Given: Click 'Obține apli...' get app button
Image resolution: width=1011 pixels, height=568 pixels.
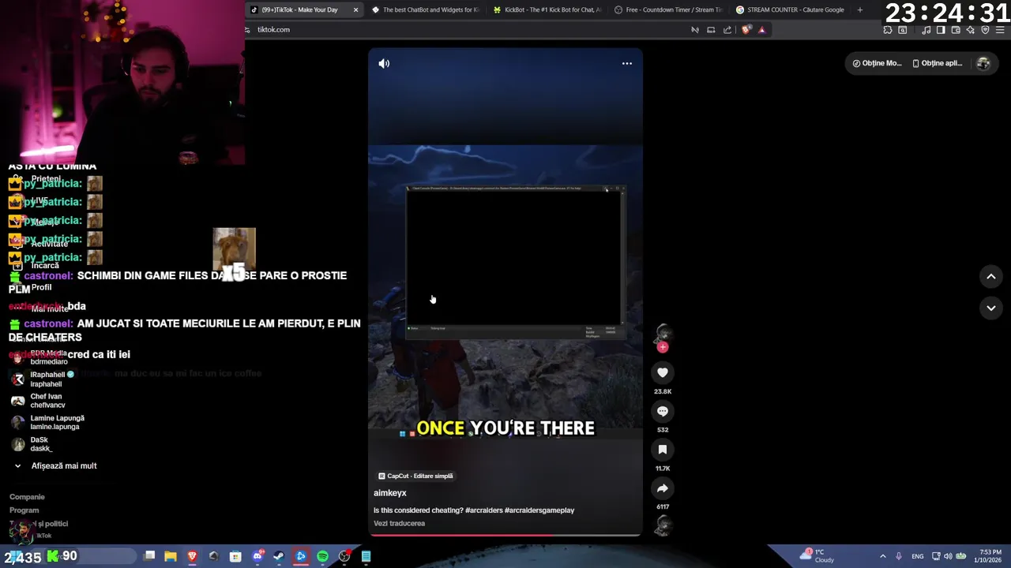Looking at the screenshot, I should (938, 63).
